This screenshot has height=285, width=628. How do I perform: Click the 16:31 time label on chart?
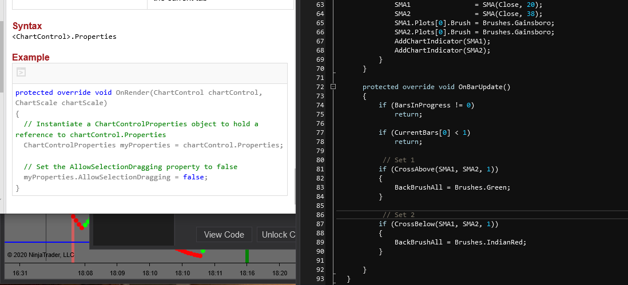point(19,274)
